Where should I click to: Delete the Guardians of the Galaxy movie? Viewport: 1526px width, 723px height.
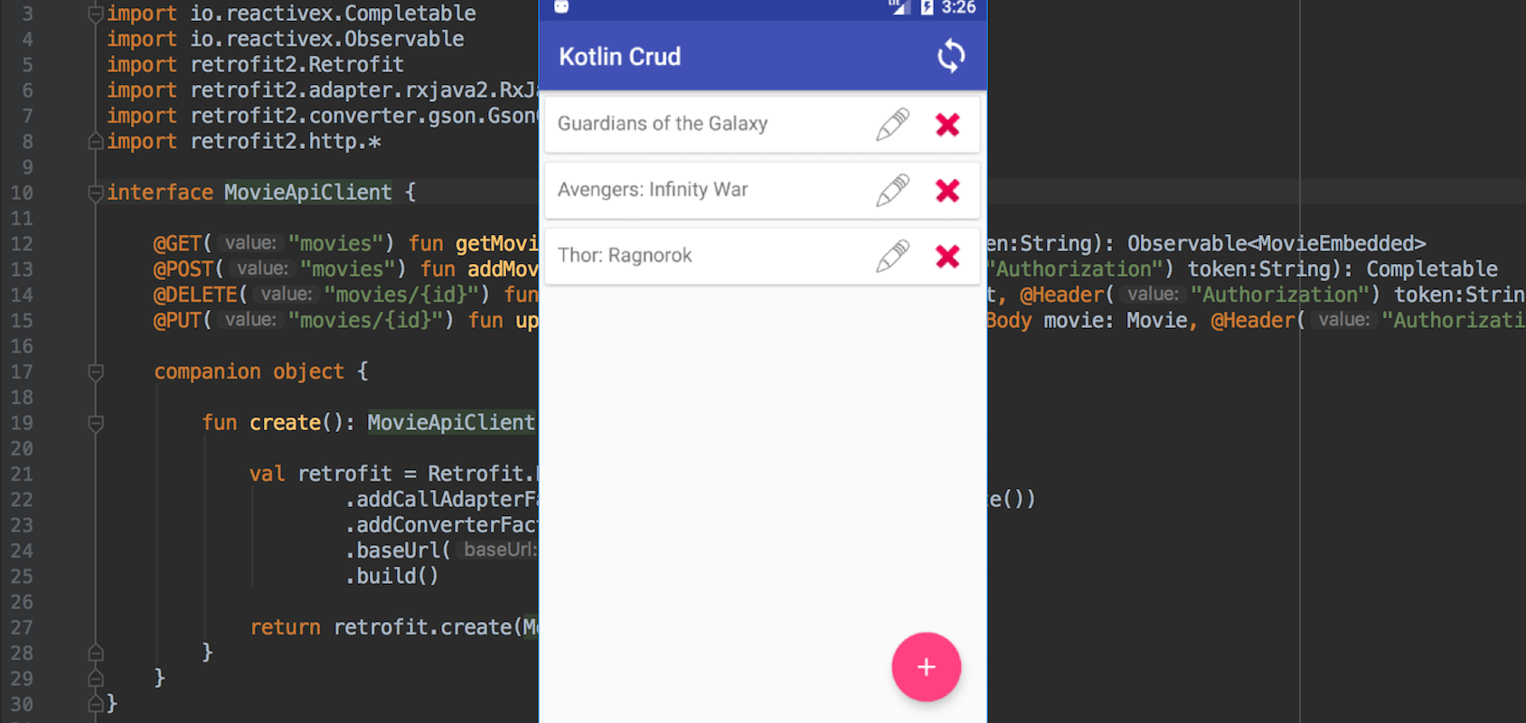point(947,125)
